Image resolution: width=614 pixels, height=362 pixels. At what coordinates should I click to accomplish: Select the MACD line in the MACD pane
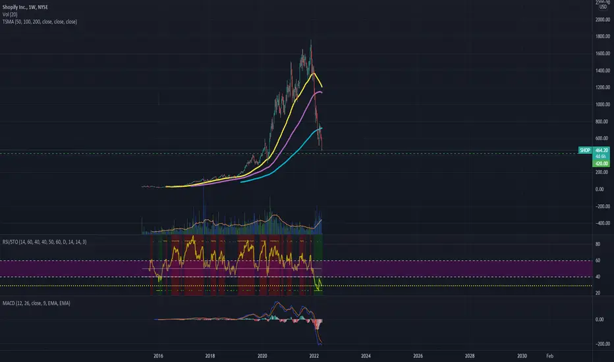coord(277,303)
